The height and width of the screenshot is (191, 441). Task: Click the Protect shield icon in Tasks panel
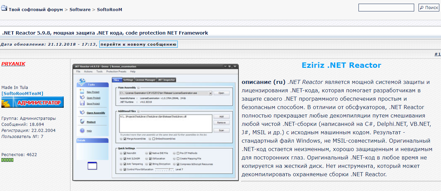[x=82, y=122]
